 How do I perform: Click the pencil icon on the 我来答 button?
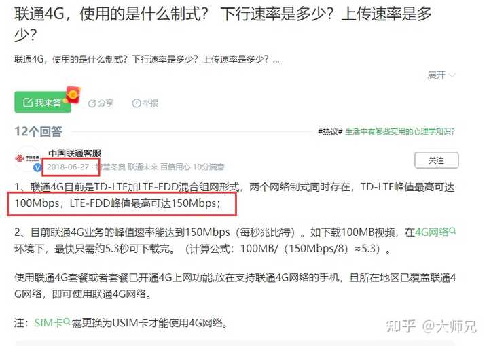coord(28,102)
